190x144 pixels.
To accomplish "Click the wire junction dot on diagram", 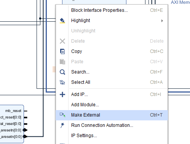I will pos(40,19).
